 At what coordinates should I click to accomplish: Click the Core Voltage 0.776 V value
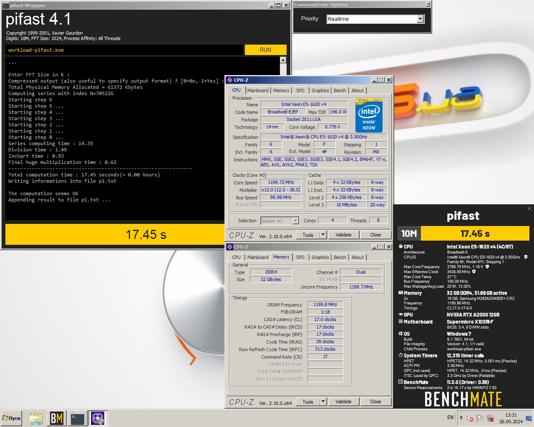point(332,127)
